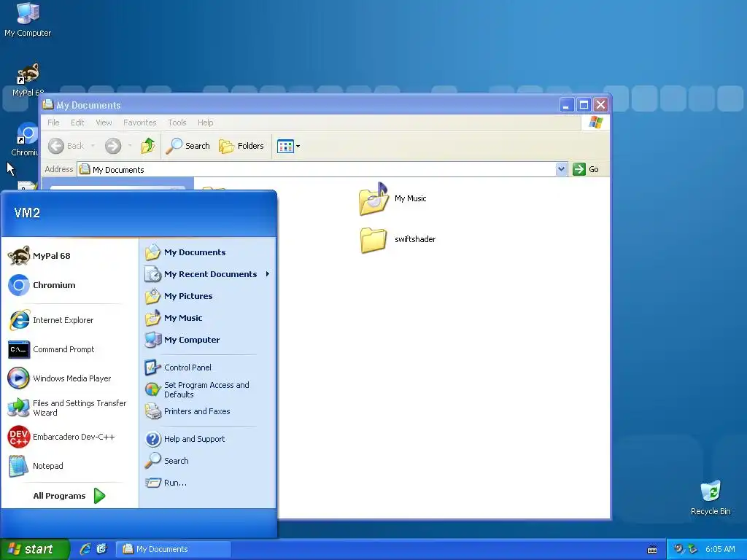
Task: Open Chromium from the Start menu
Action: click(70, 285)
